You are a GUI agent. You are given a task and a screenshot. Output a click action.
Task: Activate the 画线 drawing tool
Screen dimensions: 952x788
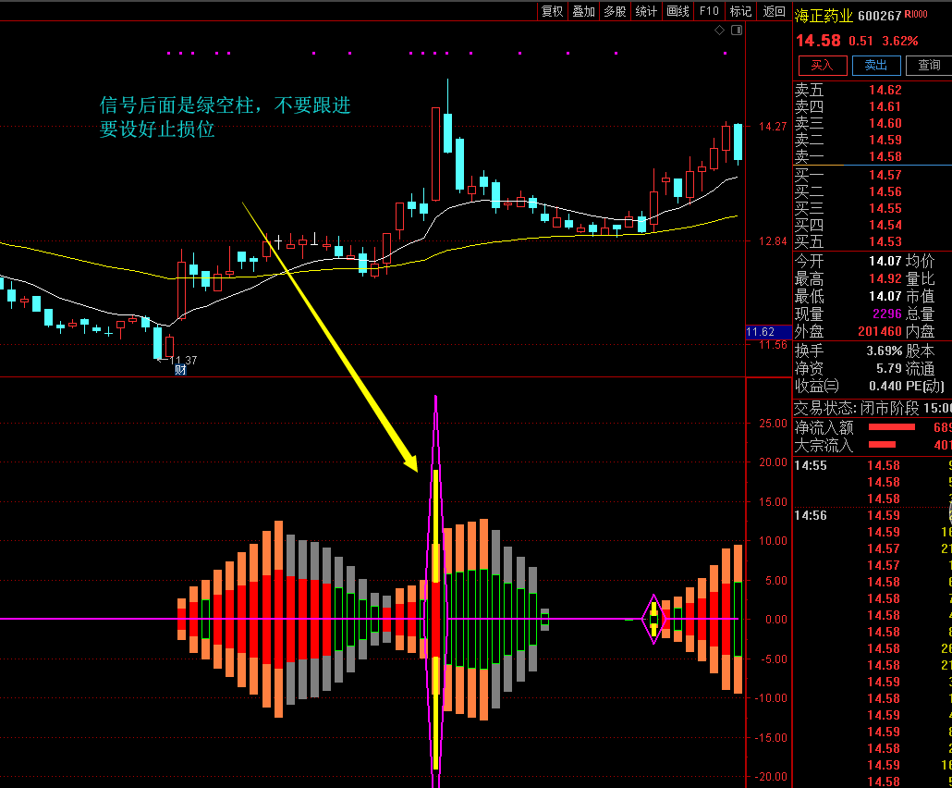(x=678, y=11)
